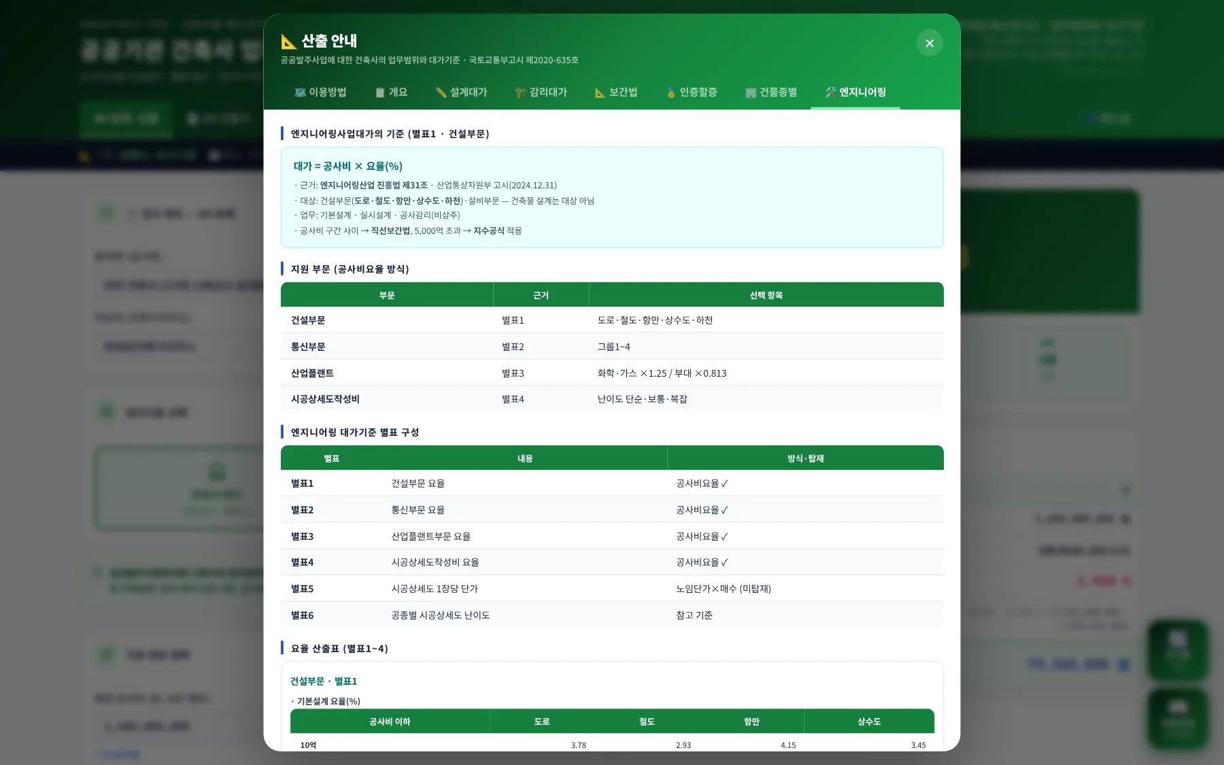
Task: Click the 그룹1~4 cell
Action: click(613, 347)
